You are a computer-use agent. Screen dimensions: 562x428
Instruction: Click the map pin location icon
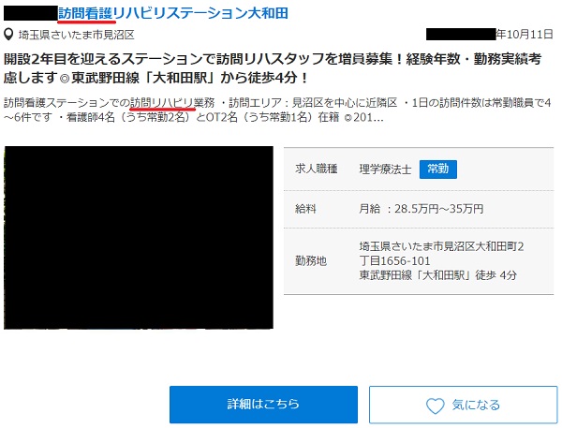coord(8,35)
